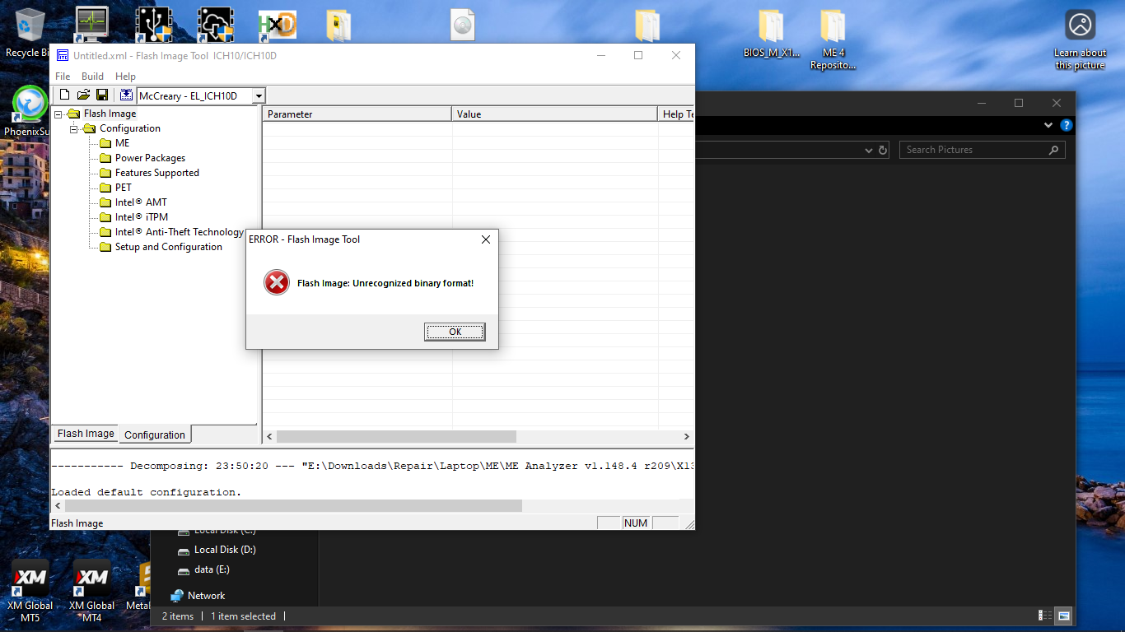Click the Build image toolbar icon
Viewport: 1125px width, 632px height.
(126, 95)
